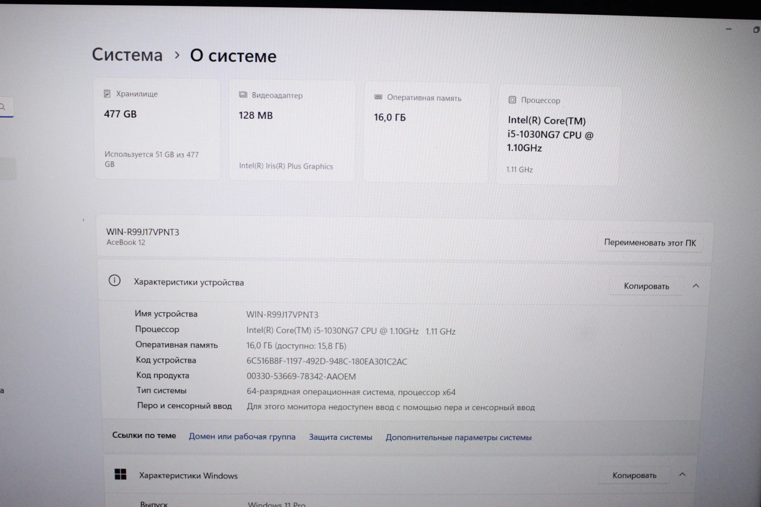This screenshot has width=761, height=507.
Task: Select device ID 6C516B8F-1197-492D-948C-180EA301C2AC
Action: (x=327, y=361)
